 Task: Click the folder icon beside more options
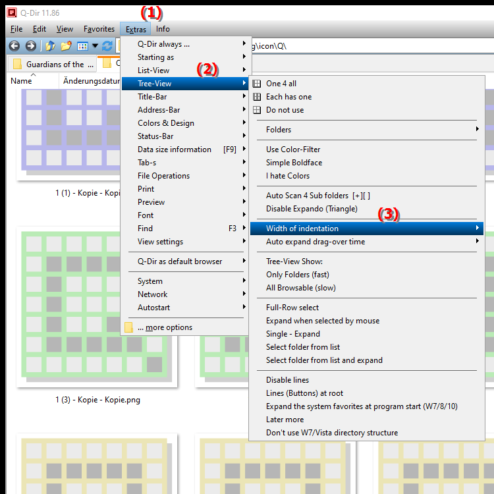click(x=128, y=327)
